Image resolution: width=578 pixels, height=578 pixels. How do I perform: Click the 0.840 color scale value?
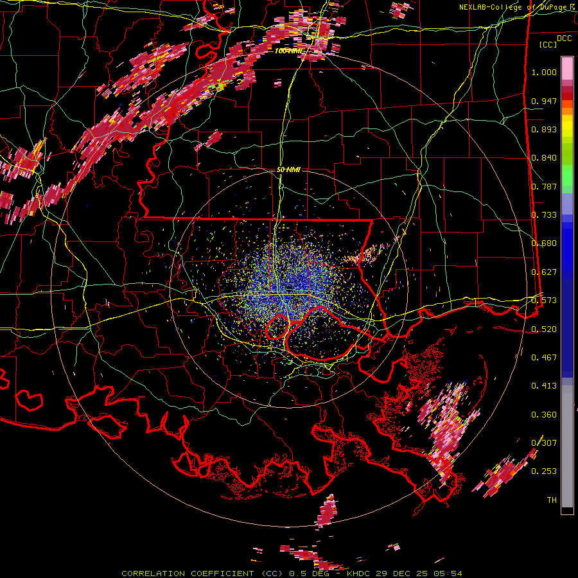click(544, 158)
